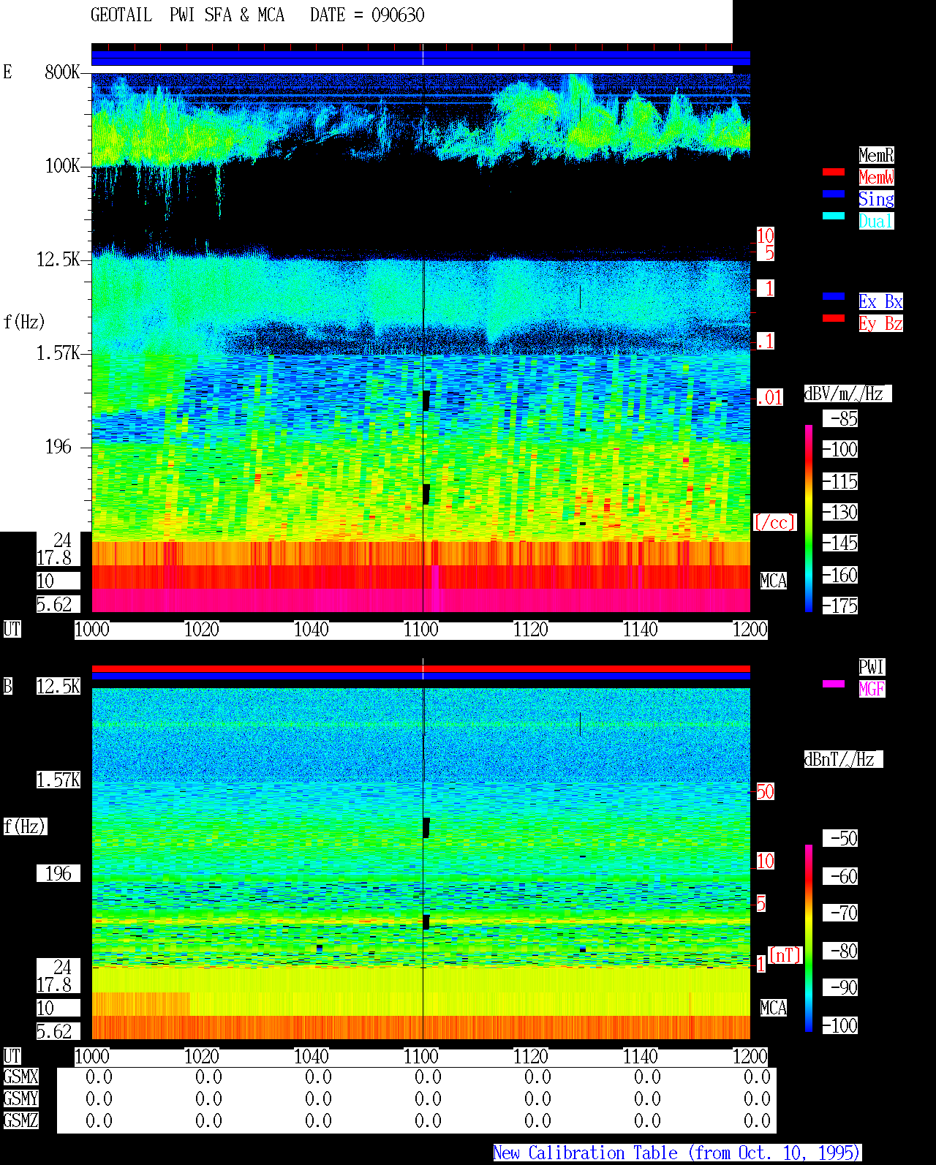Click the 1200 UT tick under the B panel
This screenshot has width=936, height=1165.
(x=750, y=1056)
